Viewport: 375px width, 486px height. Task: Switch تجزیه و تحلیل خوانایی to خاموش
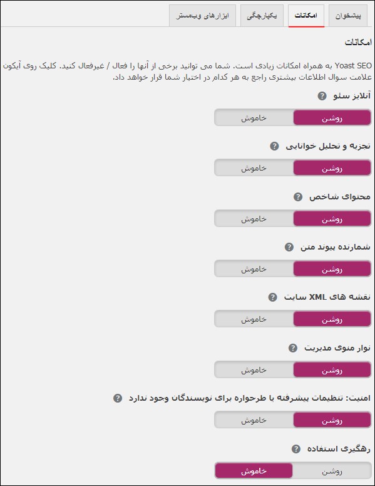pos(254,168)
